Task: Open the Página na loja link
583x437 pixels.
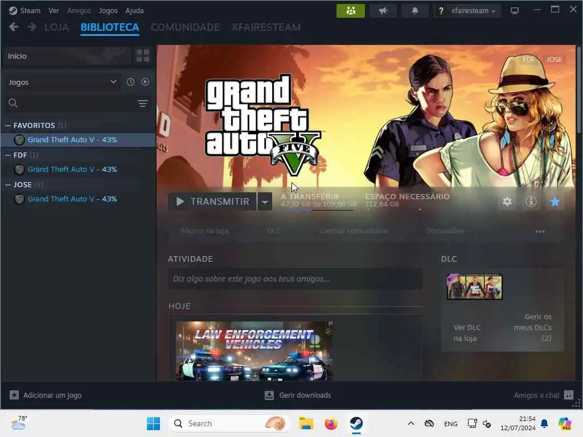Action: pos(204,231)
